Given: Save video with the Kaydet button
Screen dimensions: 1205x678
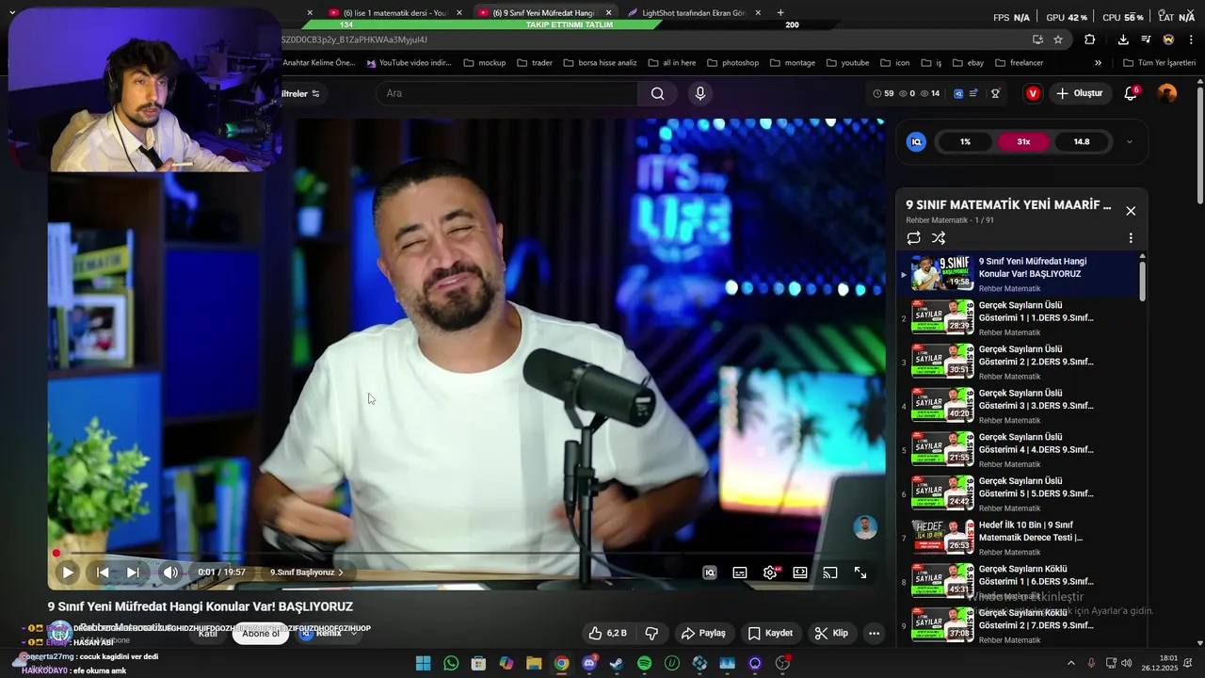Looking at the screenshot, I should tap(770, 633).
